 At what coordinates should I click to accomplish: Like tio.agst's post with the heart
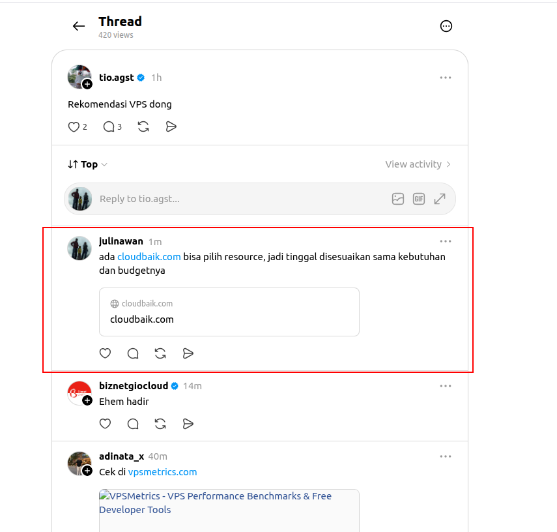coord(74,127)
